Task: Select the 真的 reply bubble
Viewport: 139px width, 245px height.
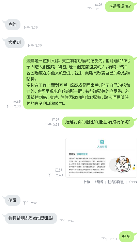Action: coord(13,24)
